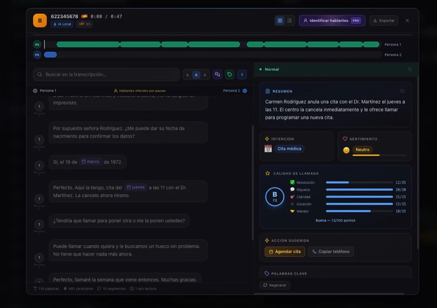Screen dimensions: 437x308
Task: Select the Neutro sentiment chip
Action: point(362,150)
